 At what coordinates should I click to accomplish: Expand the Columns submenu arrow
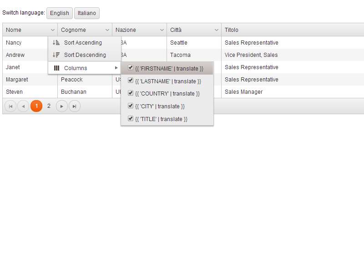[x=116, y=68]
